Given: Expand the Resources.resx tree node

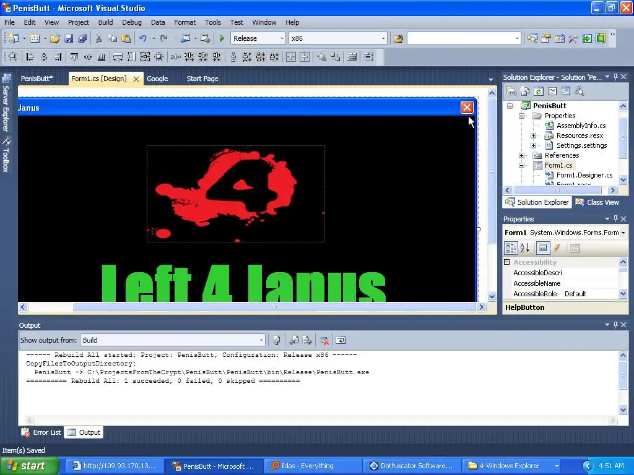Looking at the screenshot, I should point(533,135).
